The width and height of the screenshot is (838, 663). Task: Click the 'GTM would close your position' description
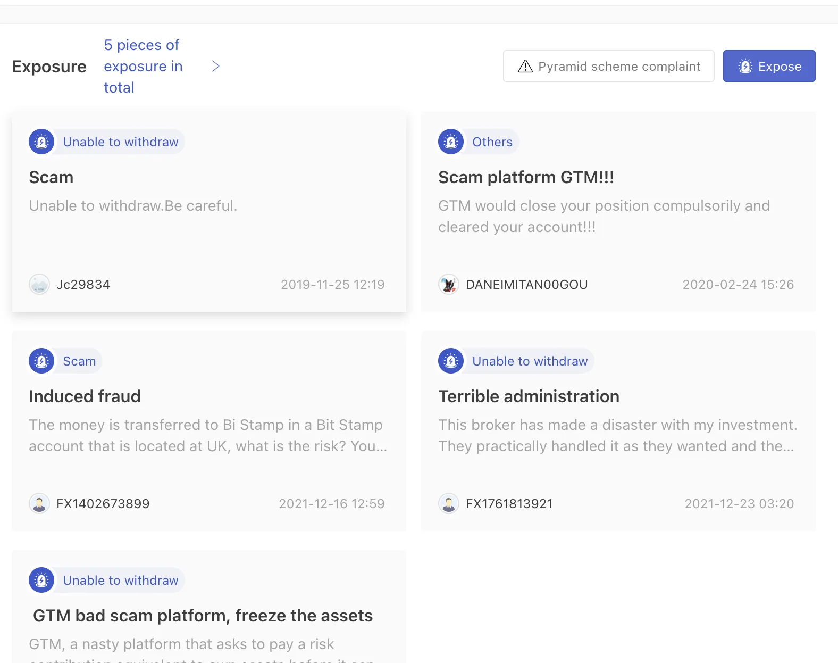604,217
